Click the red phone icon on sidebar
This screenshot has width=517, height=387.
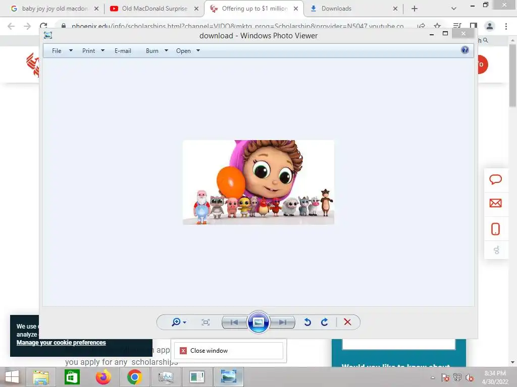point(496,229)
